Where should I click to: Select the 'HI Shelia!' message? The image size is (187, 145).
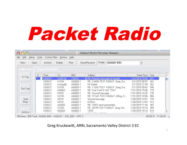tap(97, 84)
